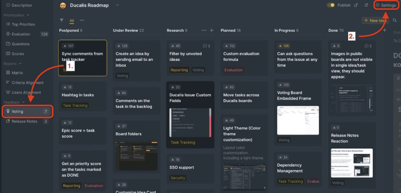Upvote the SSO support card

click(175, 159)
